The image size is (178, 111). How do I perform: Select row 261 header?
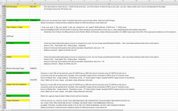click(4, 96)
